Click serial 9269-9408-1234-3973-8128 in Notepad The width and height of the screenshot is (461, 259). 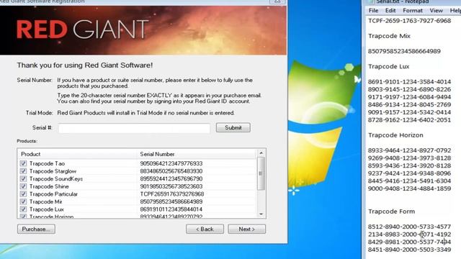click(409, 158)
